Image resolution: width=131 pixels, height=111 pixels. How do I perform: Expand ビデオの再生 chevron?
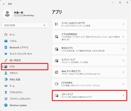click(123, 84)
